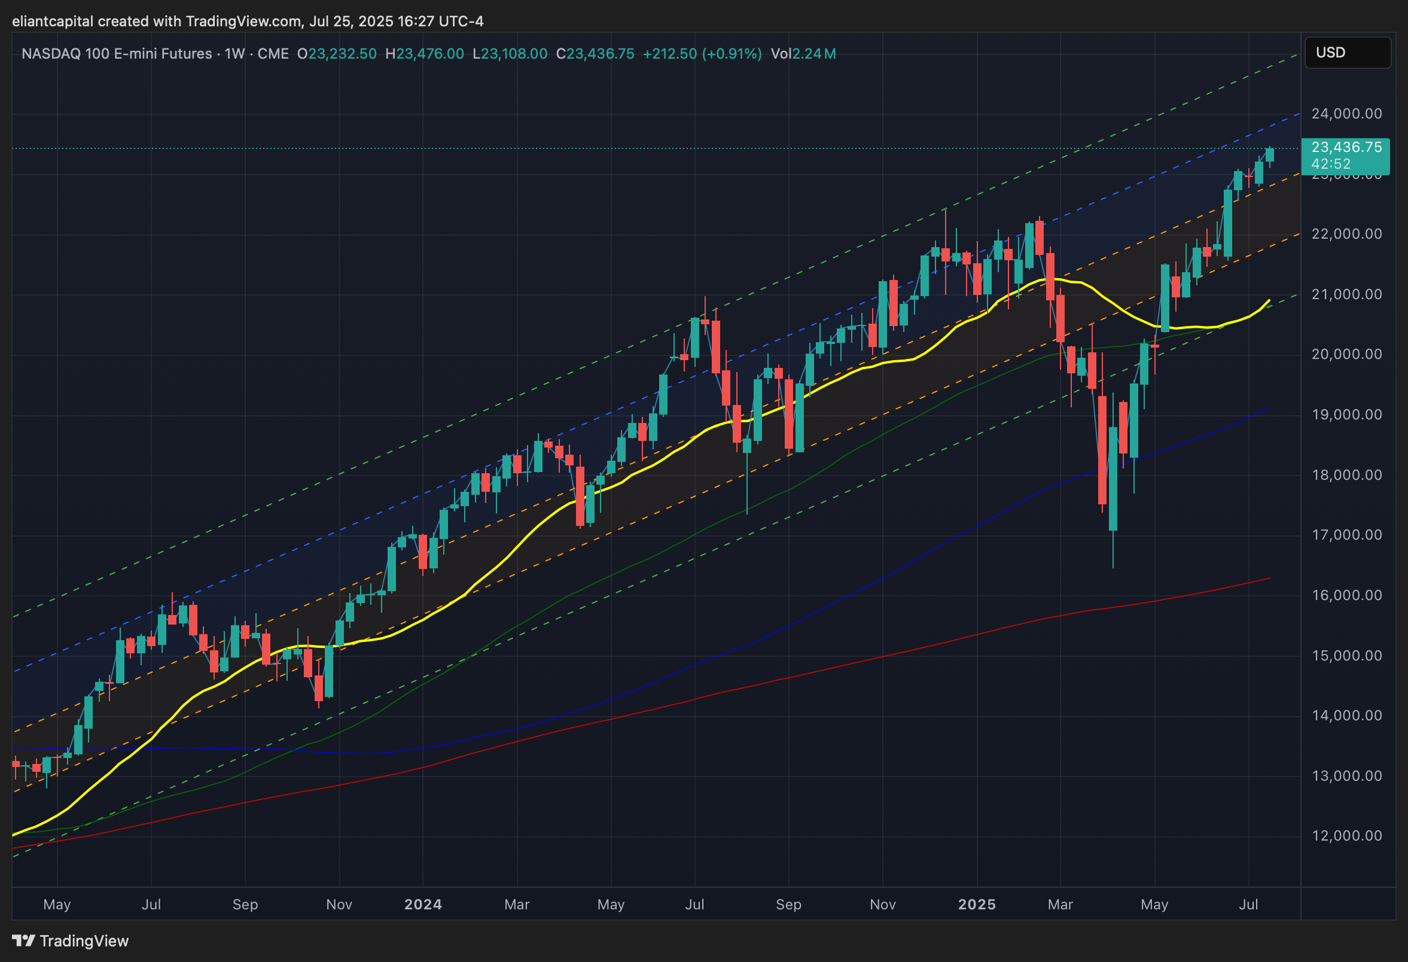Viewport: 1408px width, 962px height.
Task: Click the Vol 2.24 M value
Action: tap(803, 54)
